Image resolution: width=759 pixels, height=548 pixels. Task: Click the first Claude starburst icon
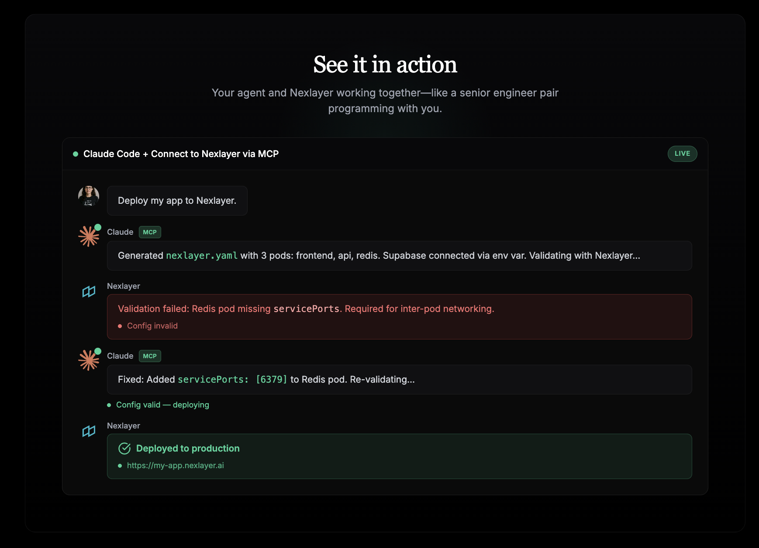click(89, 236)
